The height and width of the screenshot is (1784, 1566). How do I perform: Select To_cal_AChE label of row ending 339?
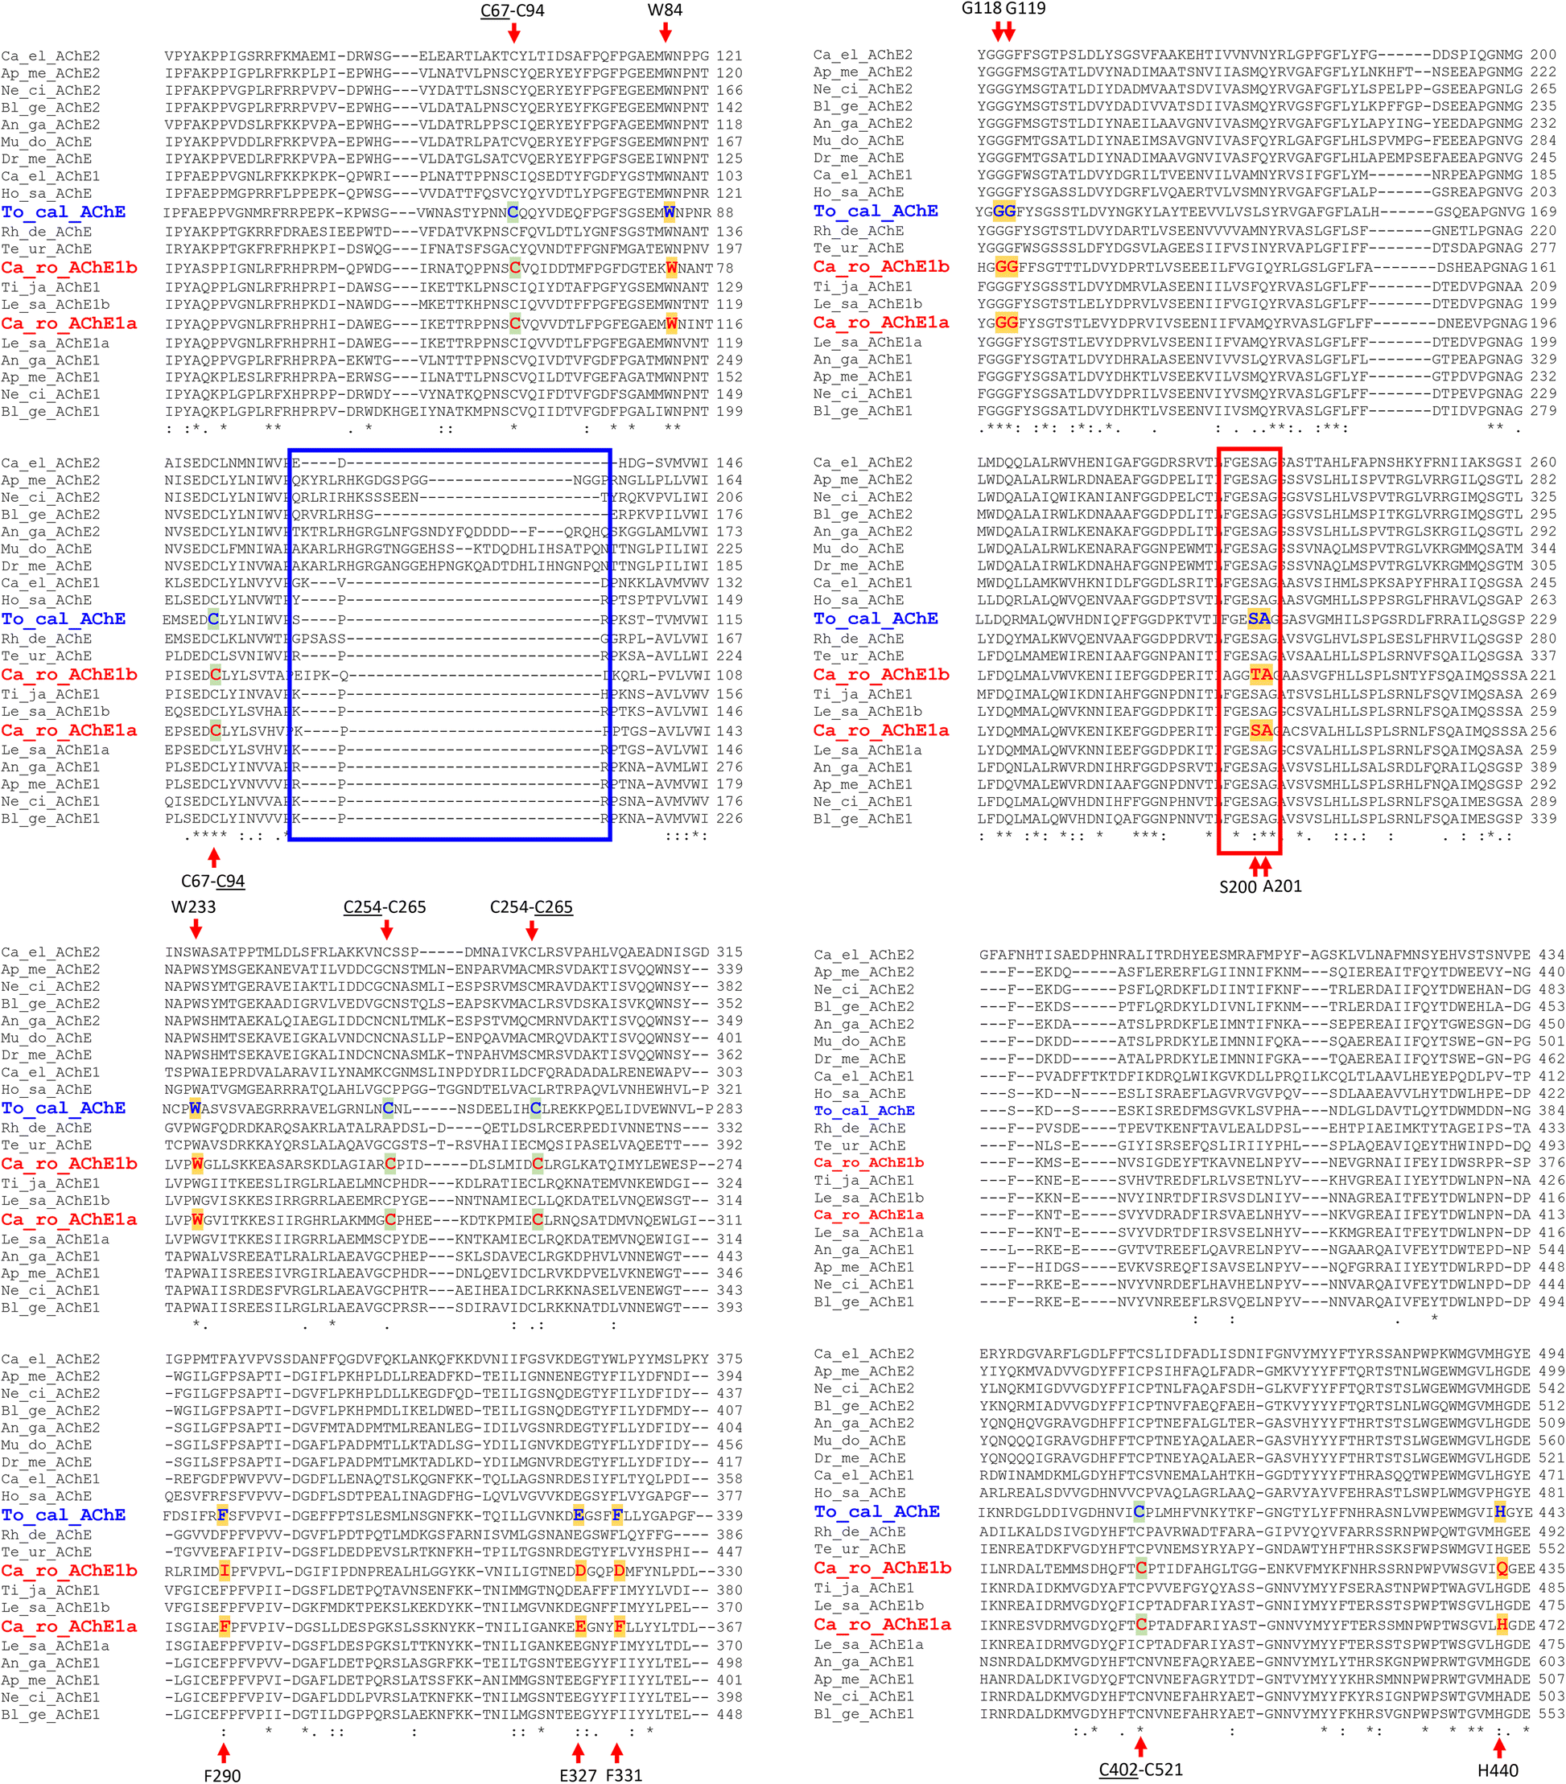64,1515
